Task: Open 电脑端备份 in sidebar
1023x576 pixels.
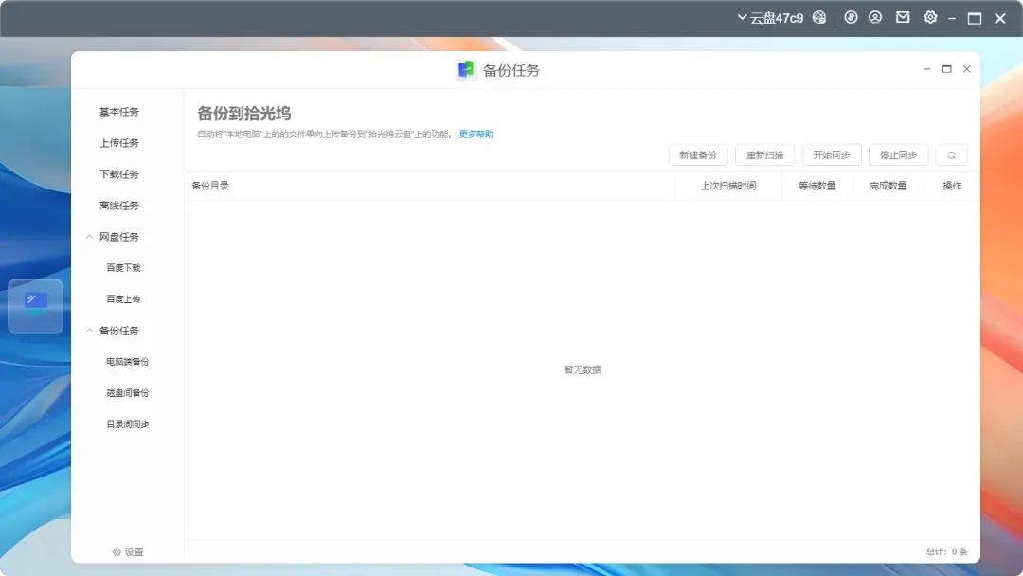Action: pos(127,361)
